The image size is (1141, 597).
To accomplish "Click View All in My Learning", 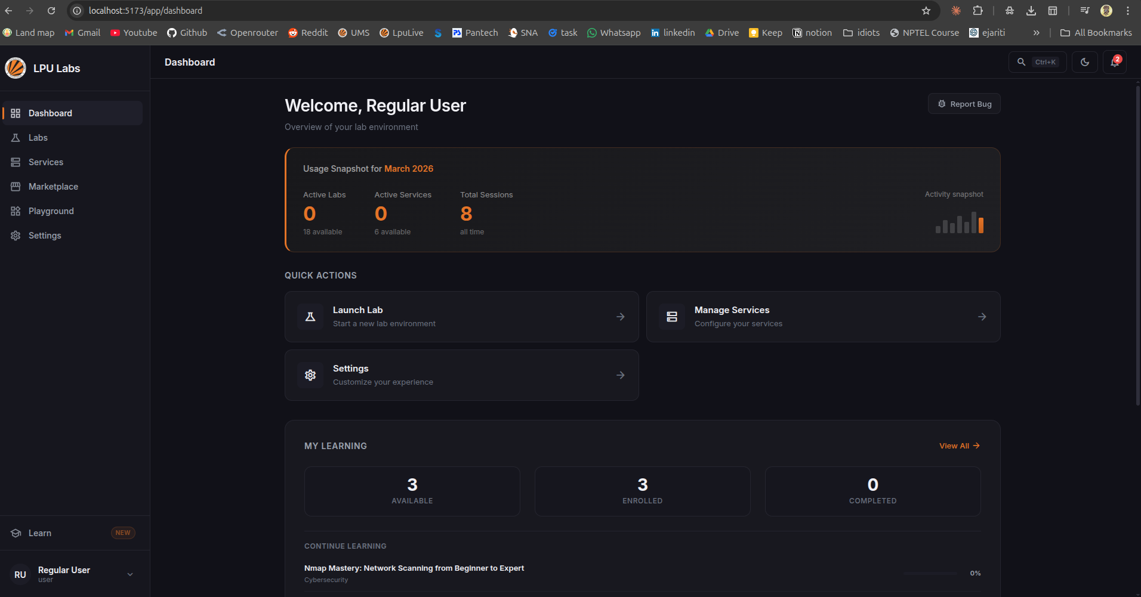I will click(958, 446).
